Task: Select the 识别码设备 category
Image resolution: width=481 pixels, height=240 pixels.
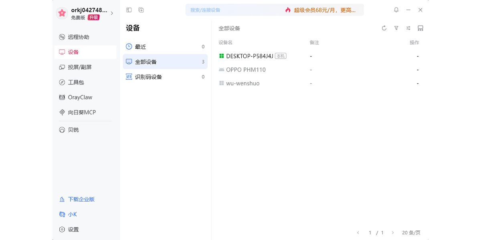Action: click(x=165, y=77)
